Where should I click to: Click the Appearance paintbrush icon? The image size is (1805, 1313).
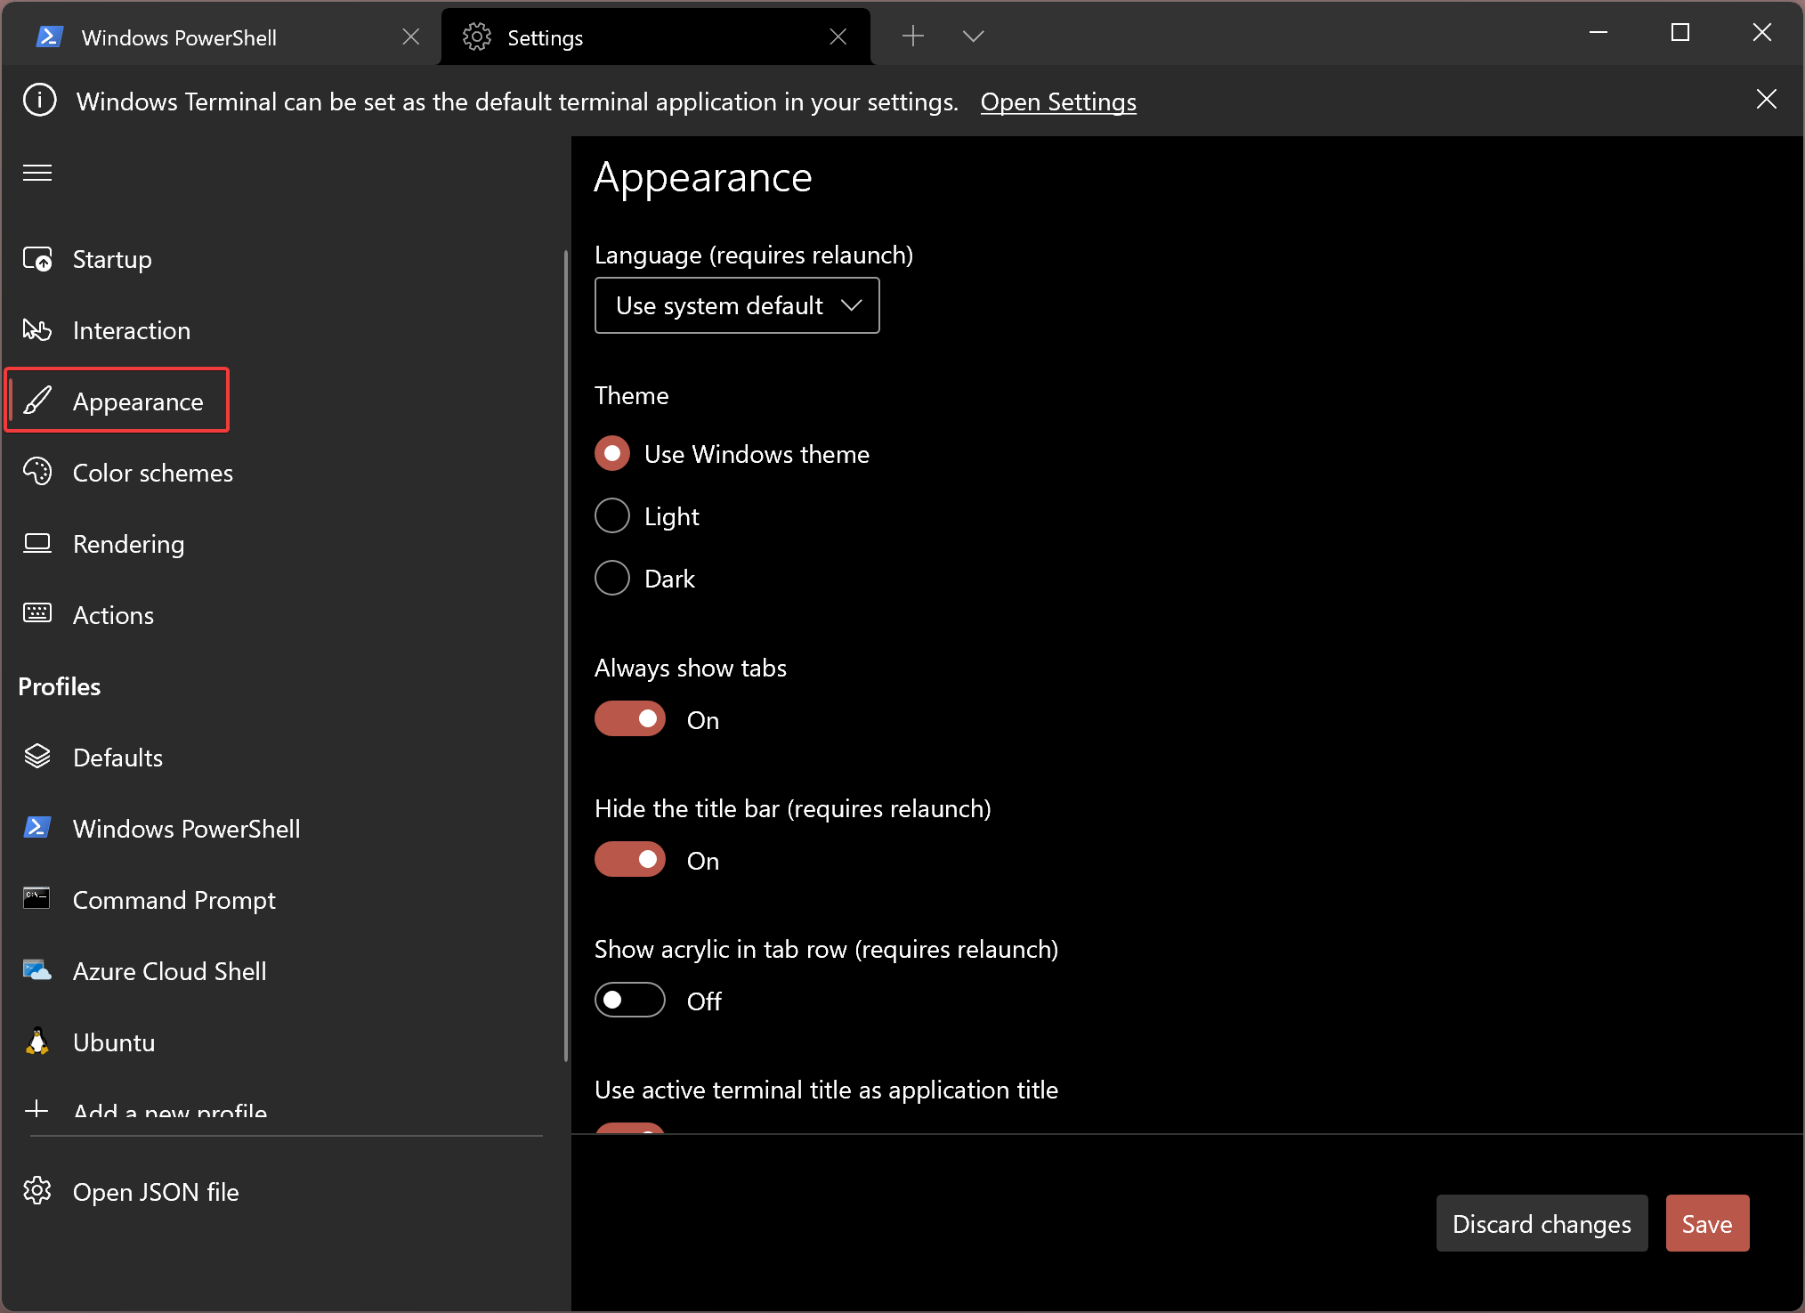[x=37, y=401]
